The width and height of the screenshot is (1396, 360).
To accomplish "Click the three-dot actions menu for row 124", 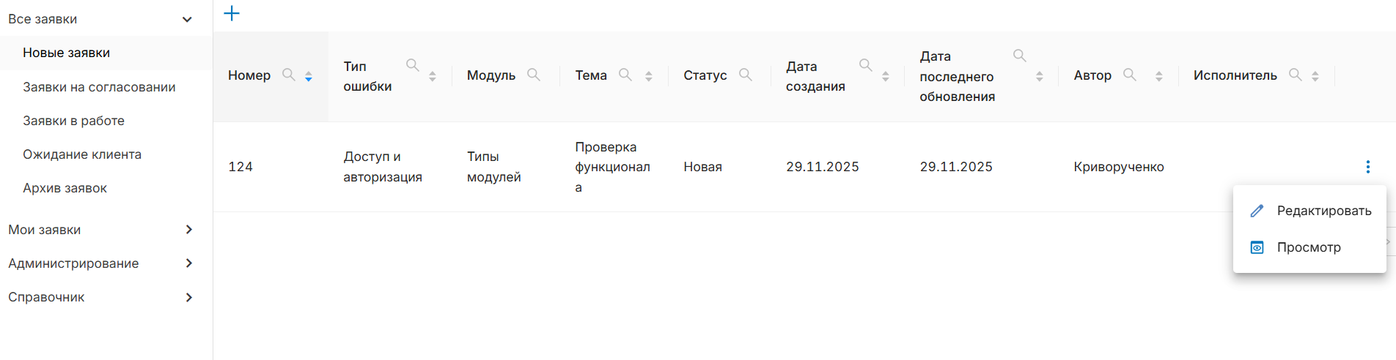I will (x=1367, y=167).
